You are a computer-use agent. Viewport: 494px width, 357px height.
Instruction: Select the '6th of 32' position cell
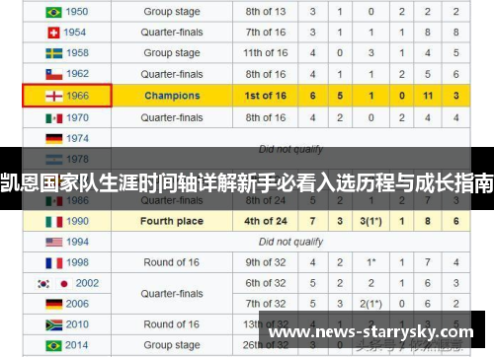(x=266, y=283)
